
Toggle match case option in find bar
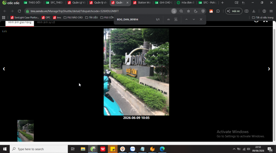coord(169,19)
